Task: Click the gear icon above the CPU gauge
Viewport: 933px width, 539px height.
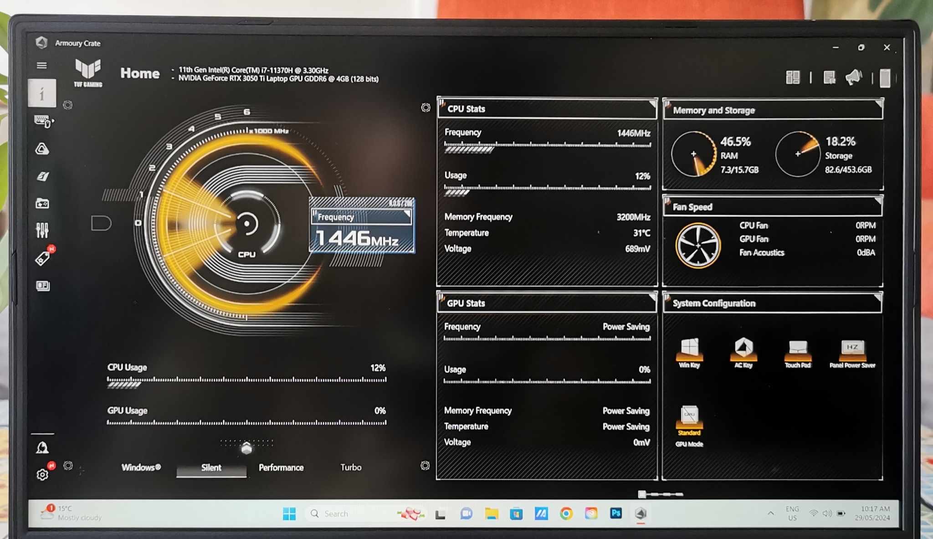Action: (x=68, y=105)
